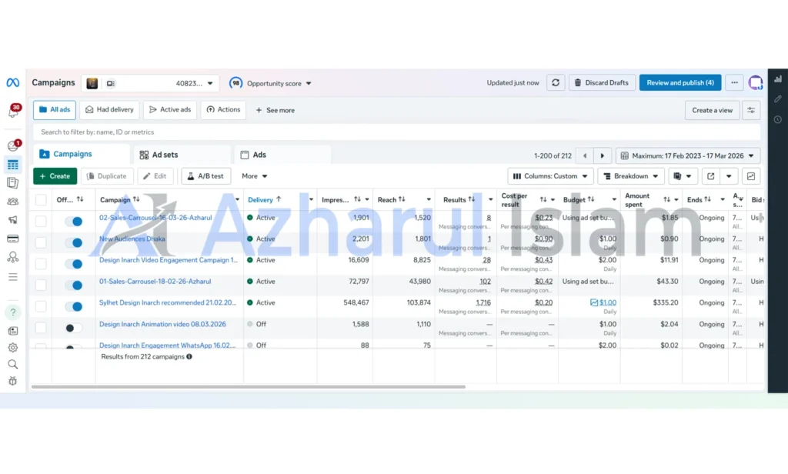Viewport: 788px width, 474px height.
Task: Open the three-dots menu beside Review and publish
Action: tap(734, 83)
